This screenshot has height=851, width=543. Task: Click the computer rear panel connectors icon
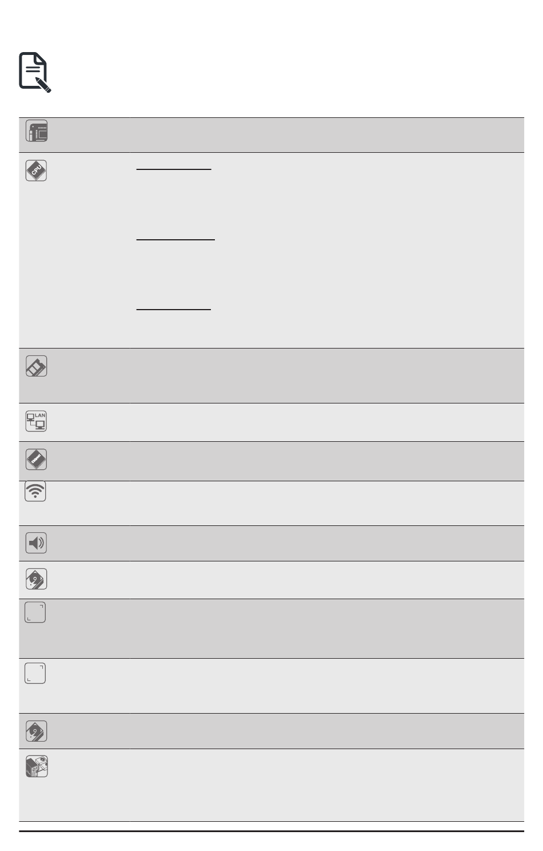[37, 766]
